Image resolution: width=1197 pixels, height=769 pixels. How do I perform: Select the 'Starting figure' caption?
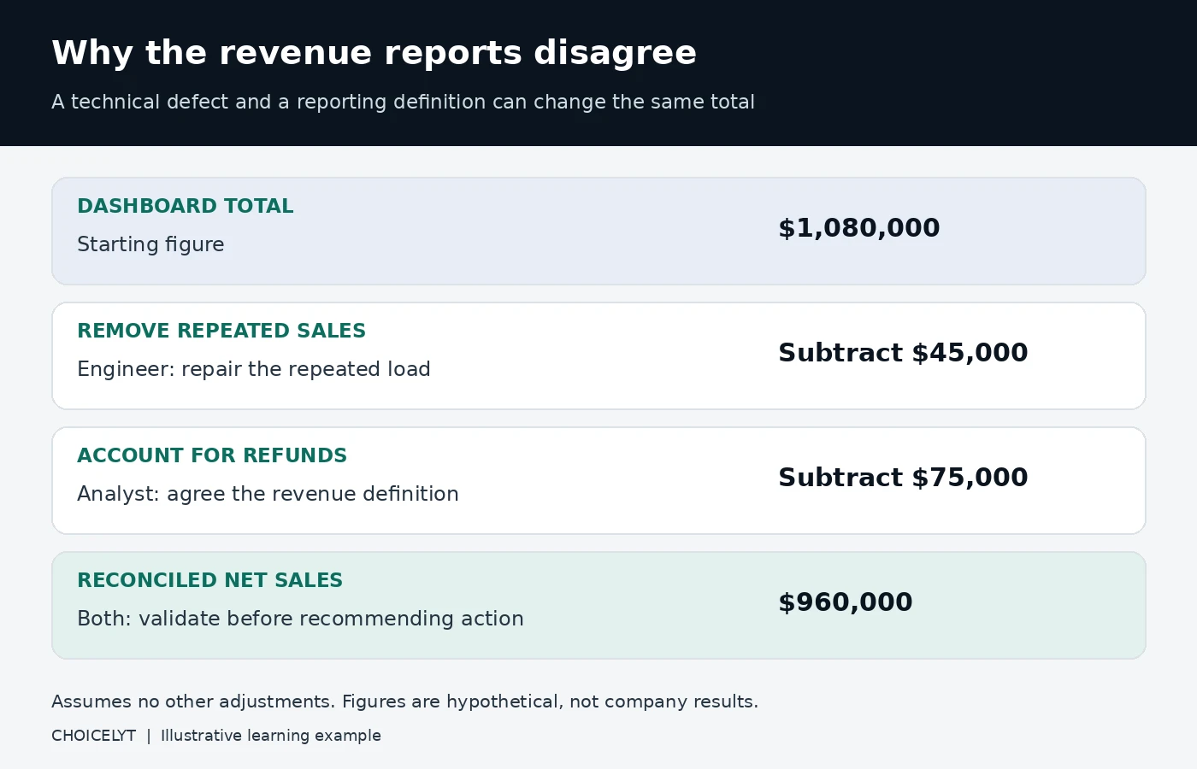[150, 244]
